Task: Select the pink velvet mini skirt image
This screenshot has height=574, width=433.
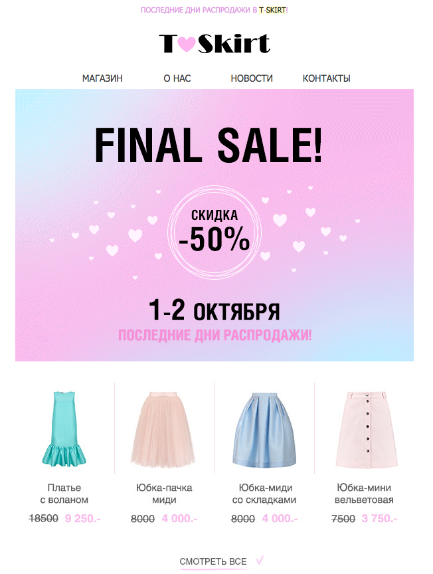Action: click(x=366, y=429)
